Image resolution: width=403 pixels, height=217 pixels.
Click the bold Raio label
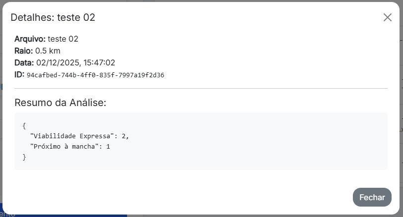24,51
